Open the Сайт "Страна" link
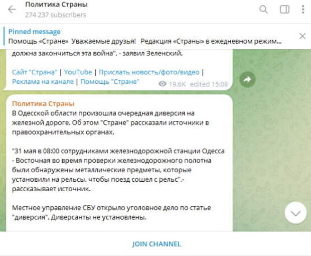Screen dimensions: 311x256 [35, 72]
